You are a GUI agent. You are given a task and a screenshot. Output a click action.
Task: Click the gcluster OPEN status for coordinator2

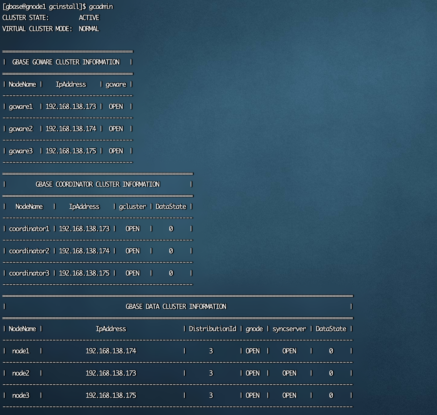coord(133,251)
